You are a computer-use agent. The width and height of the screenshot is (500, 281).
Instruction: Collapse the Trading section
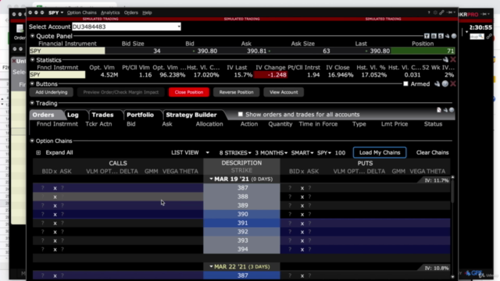point(32,103)
